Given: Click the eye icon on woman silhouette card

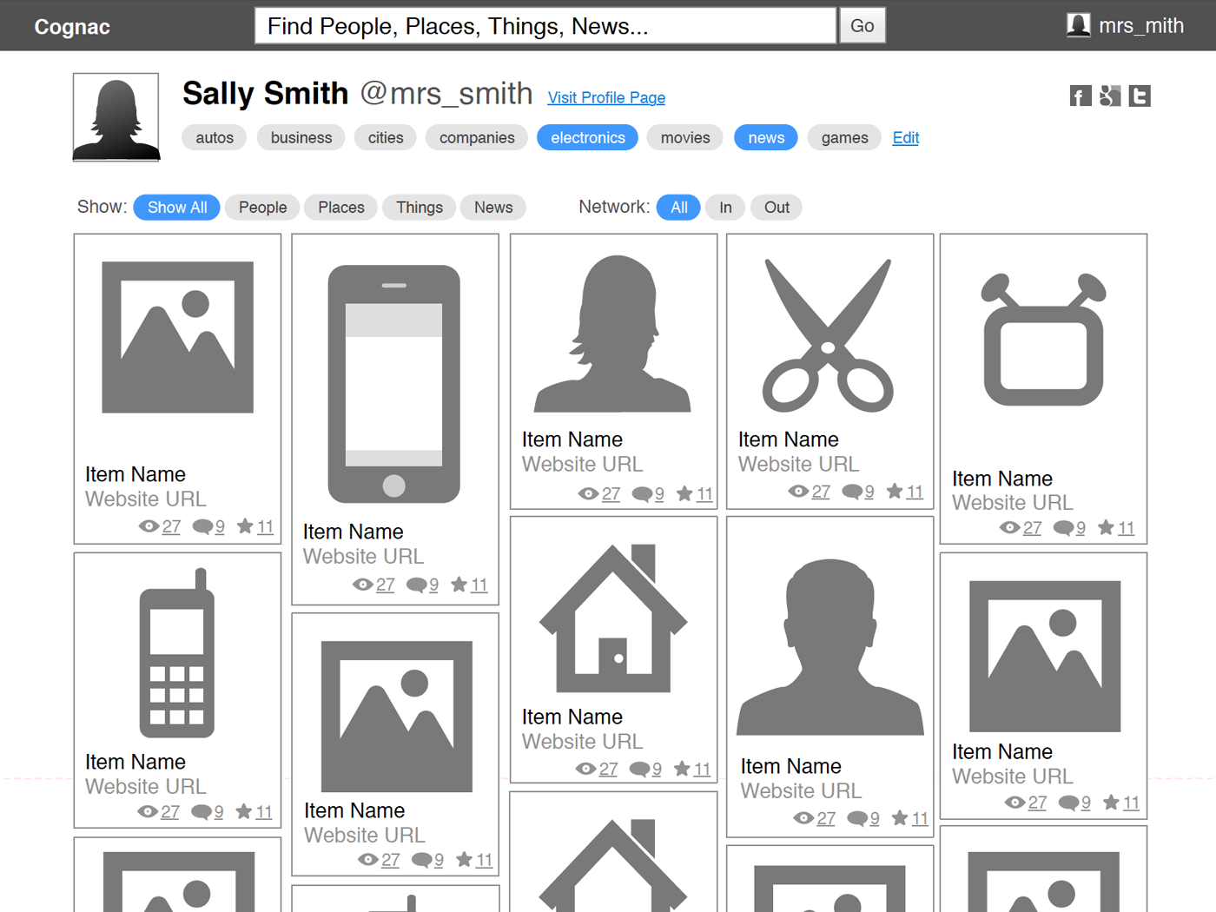Looking at the screenshot, I should tap(588, 493).
